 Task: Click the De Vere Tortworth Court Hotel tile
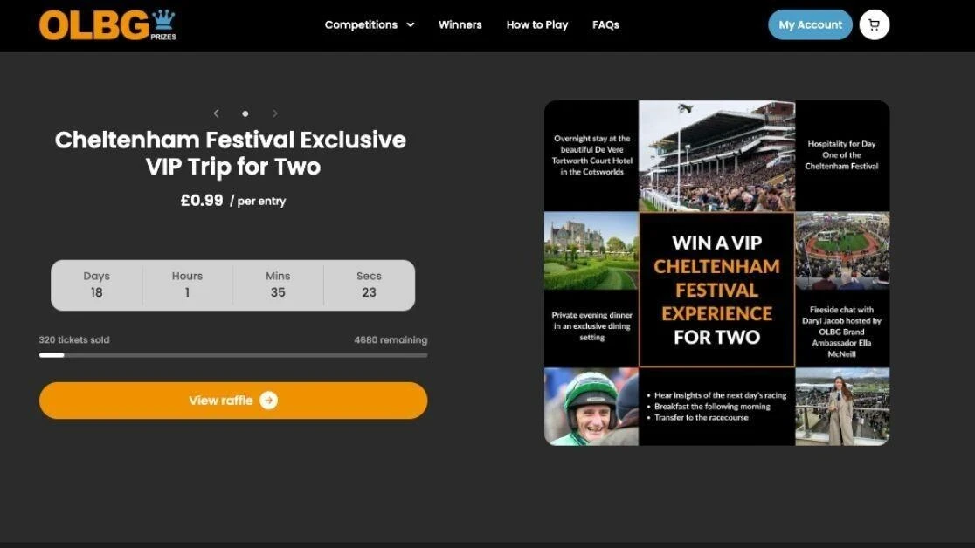pos(591,155)
